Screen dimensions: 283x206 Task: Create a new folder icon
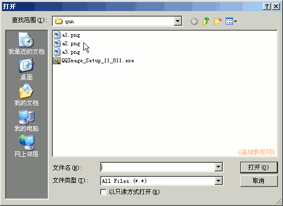point(218,21)
